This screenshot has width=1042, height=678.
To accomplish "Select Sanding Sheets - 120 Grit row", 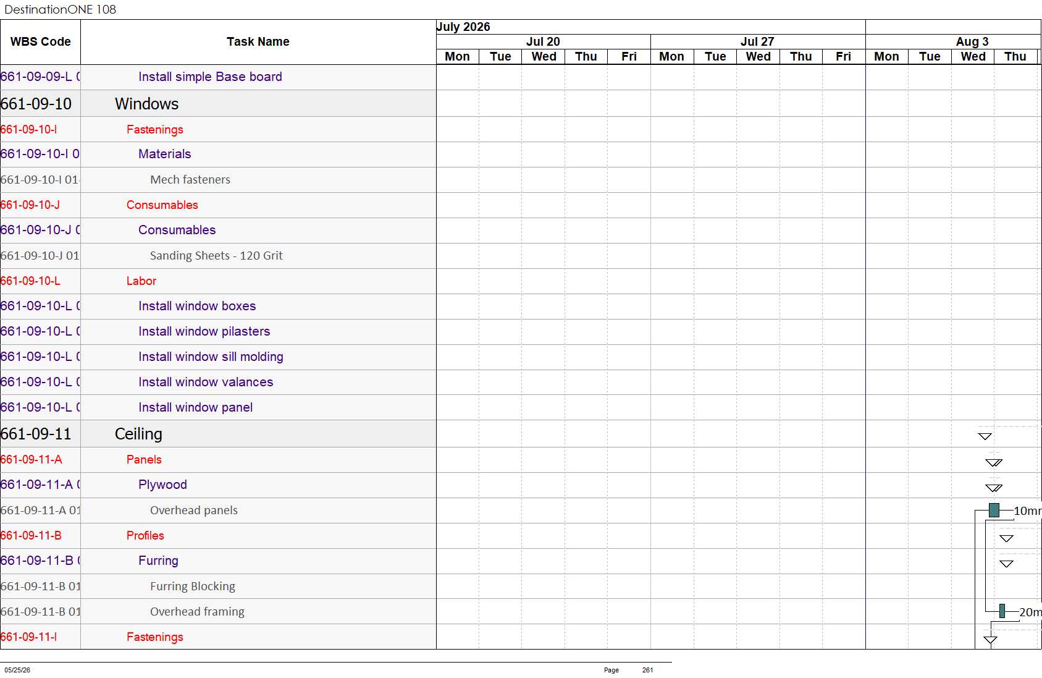I will click(218, 255).
